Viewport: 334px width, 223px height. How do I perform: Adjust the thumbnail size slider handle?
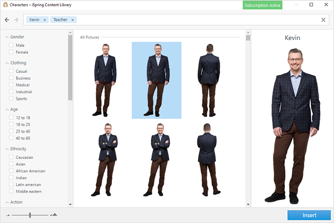click(30, 215)
